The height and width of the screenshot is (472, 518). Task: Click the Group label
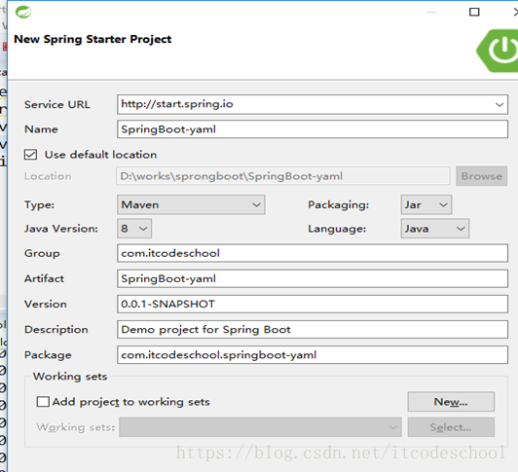pos(42,254)
